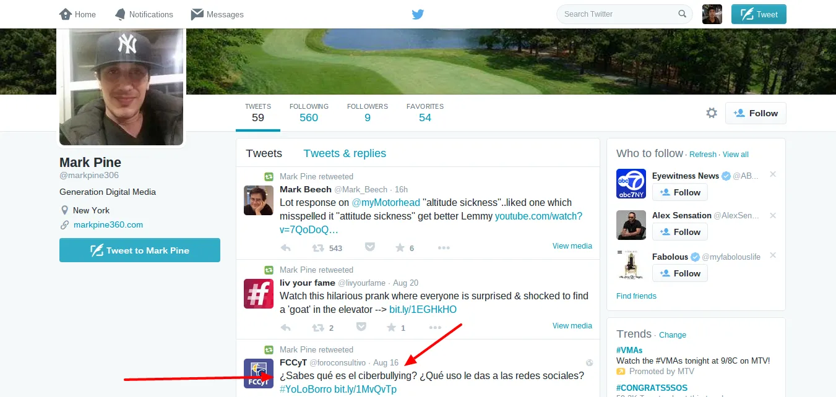Viewport: 836px width, 397px height.
Task: View all follow suggestions
Action: coord(736,155)
